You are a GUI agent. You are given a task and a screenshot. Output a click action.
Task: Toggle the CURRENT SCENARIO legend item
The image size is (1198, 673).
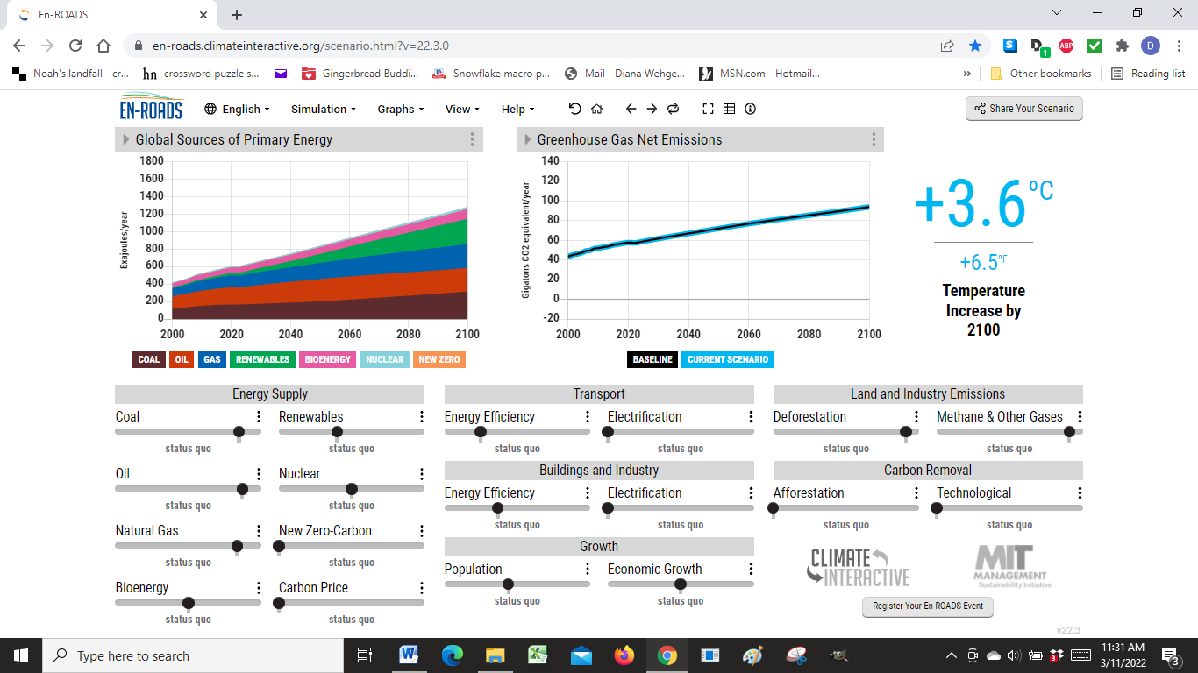(727, 359)
